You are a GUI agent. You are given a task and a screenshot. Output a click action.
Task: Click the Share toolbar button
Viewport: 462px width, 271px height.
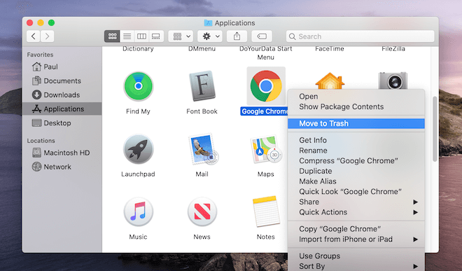coord(237,36)
